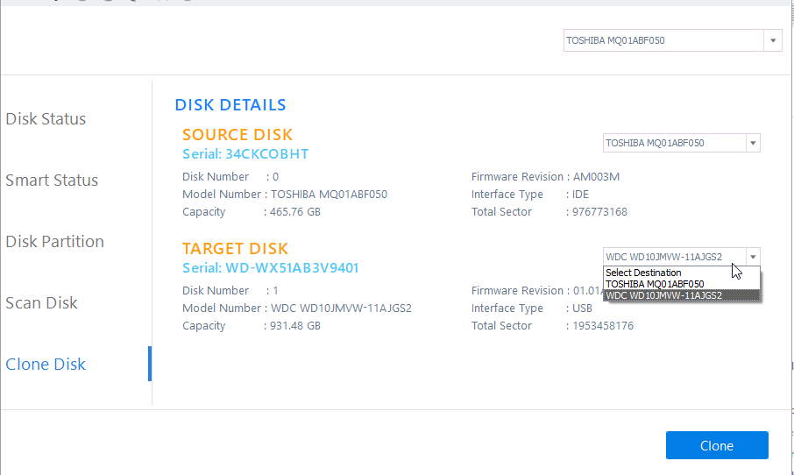Open the source disk dropdown arrow
This screenshot has height=475, width=794.
click(x=752, y=143)
